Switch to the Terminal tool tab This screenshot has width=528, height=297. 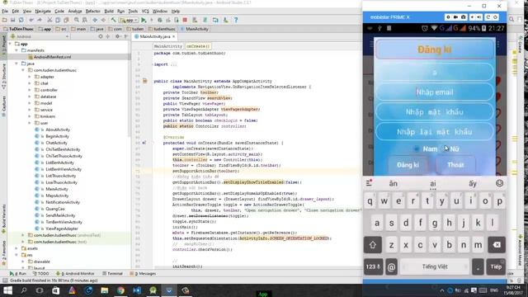112,273
